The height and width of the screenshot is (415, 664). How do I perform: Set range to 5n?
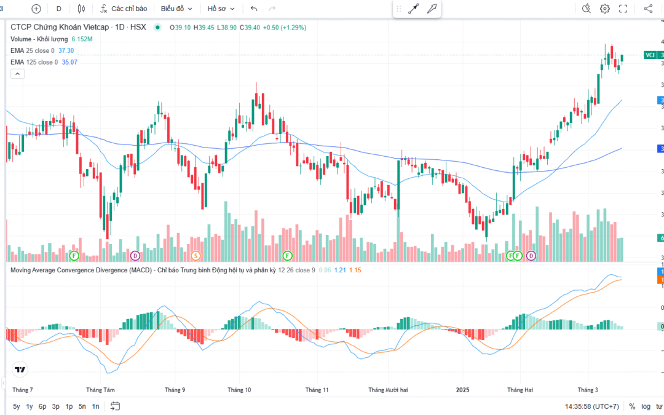(82, 406)
